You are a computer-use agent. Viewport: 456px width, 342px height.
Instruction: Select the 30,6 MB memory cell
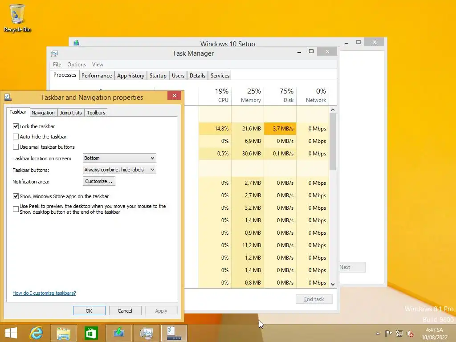click(248, 154)
